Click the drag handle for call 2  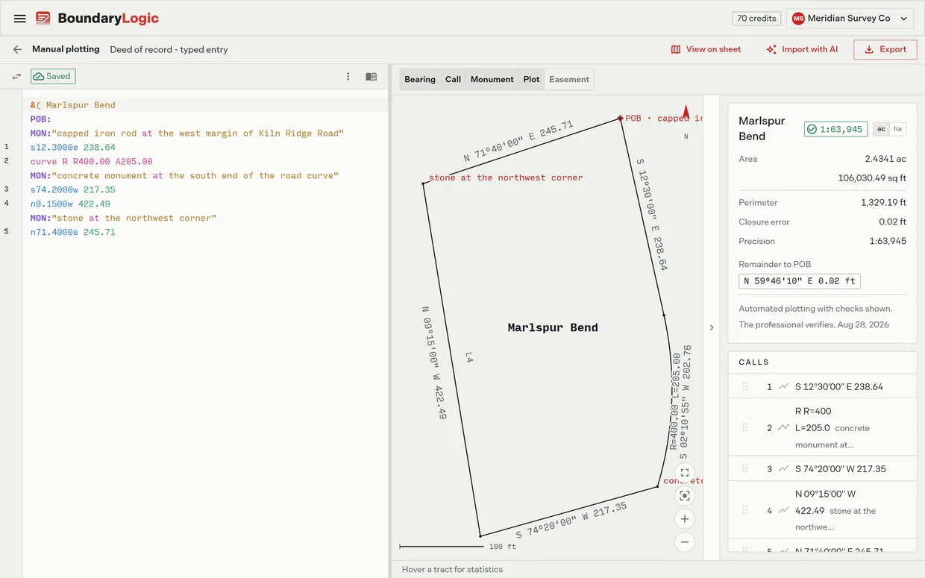point(744,427)
